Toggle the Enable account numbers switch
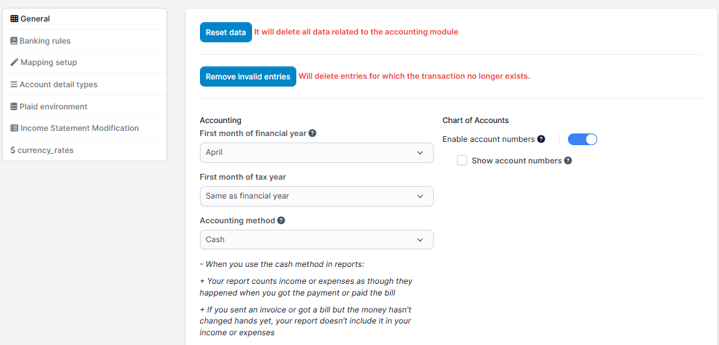Screen dimensions: 719x345 click(582, 139)
